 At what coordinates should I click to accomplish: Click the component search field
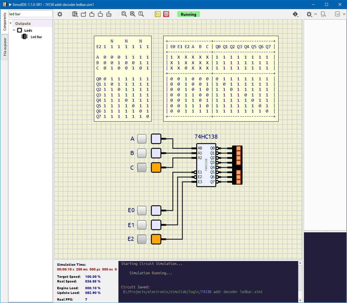(30, 14)
